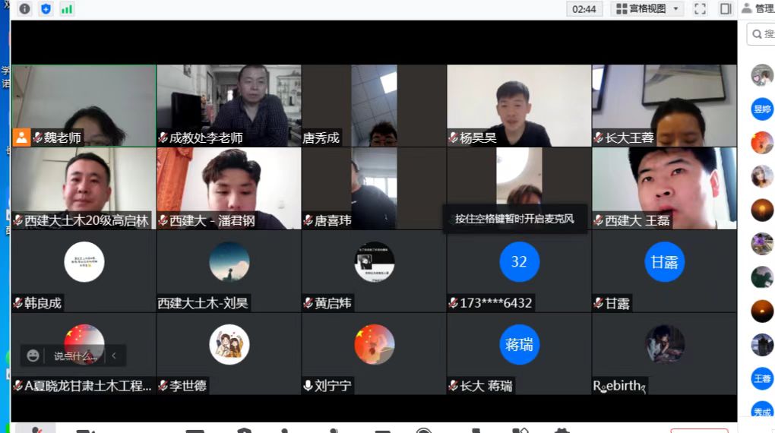Viewport: 775px width, 433px height.
Task: Select the 杨昊昊 video tile
Action: (519, 105)
